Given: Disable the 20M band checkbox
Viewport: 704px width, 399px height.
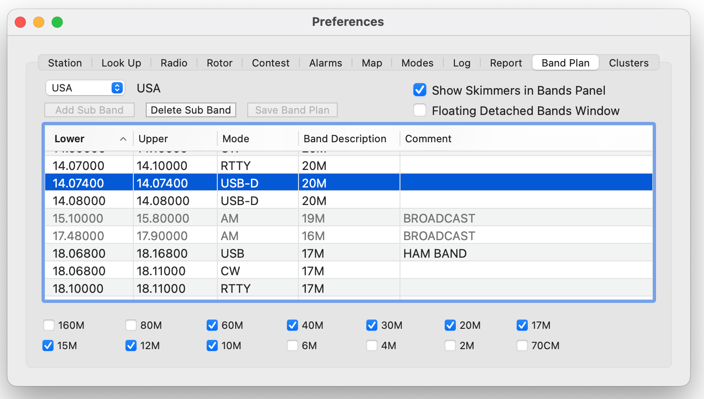Looking at the screenshot, I should [450, 325].
